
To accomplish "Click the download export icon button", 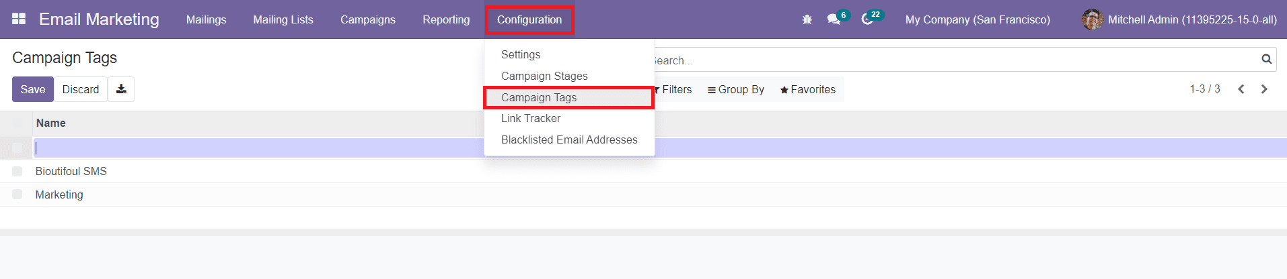I will [x=121, y=89].
